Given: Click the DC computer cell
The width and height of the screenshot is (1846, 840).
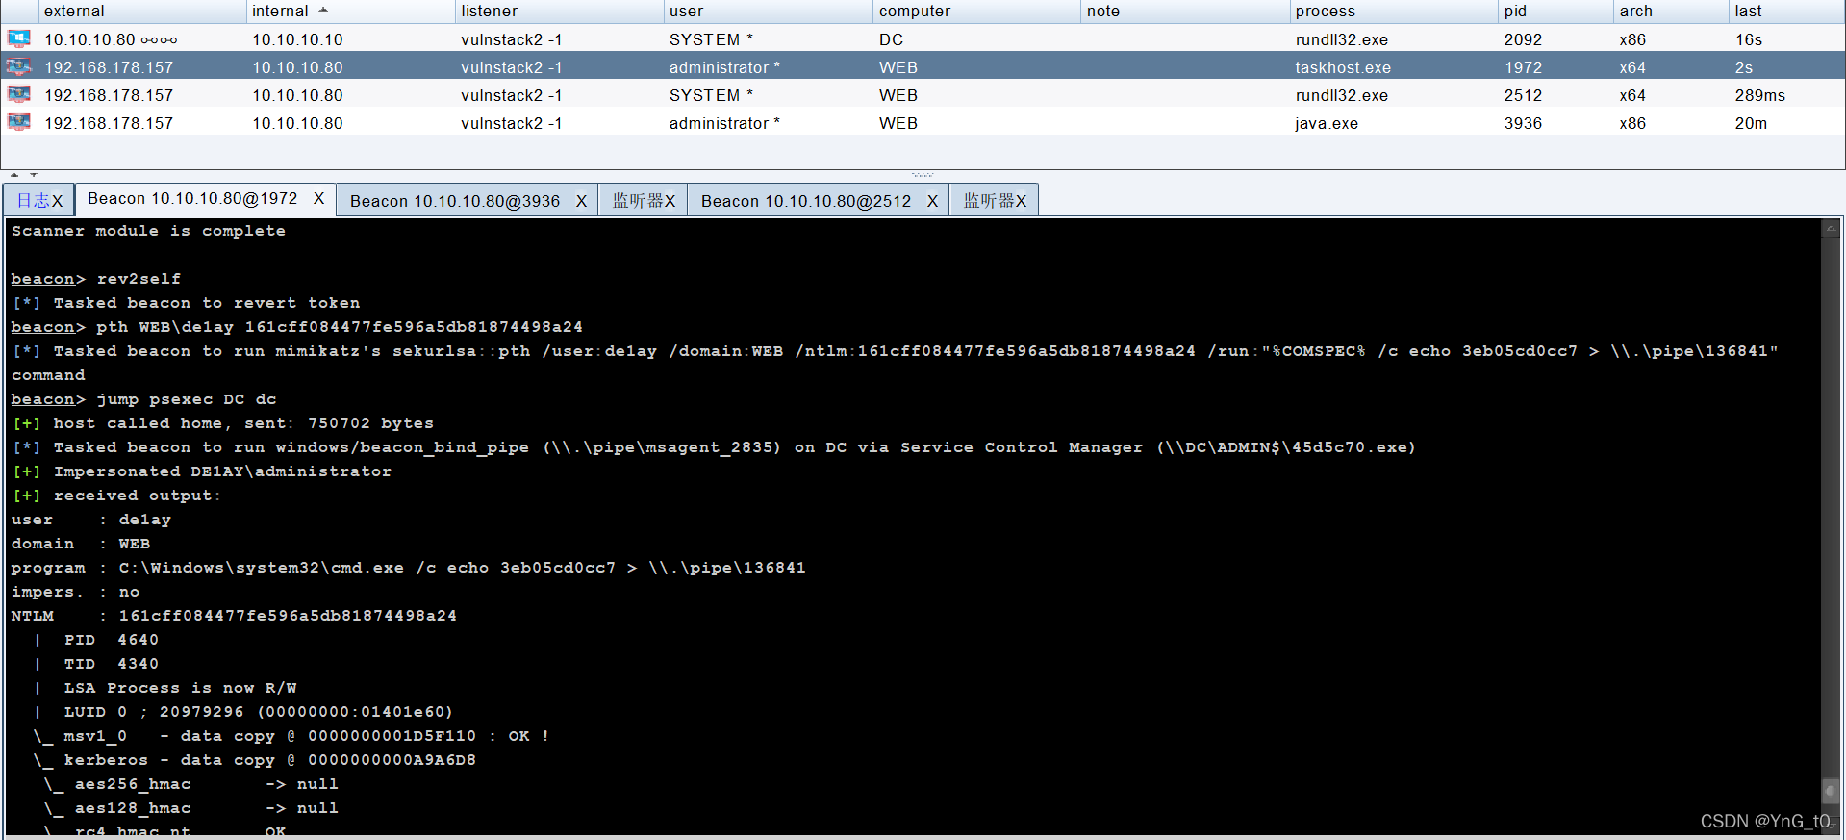Looking at the screenshot, I should point(891,39).
